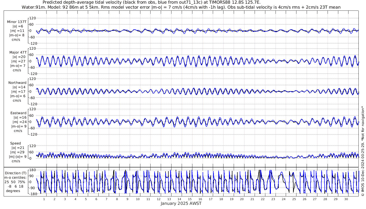The height and width of the screenshot is (209, 366).
Task: Click the 'Speed' panel label
Action: point(16,143)
